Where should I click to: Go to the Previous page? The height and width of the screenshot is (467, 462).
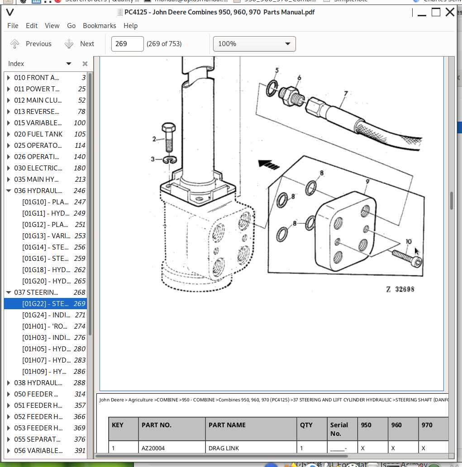[31, 44]
